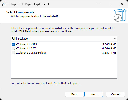Click the Next button to continue
Screen dimensions: 128x100
[x=94, y=94]
